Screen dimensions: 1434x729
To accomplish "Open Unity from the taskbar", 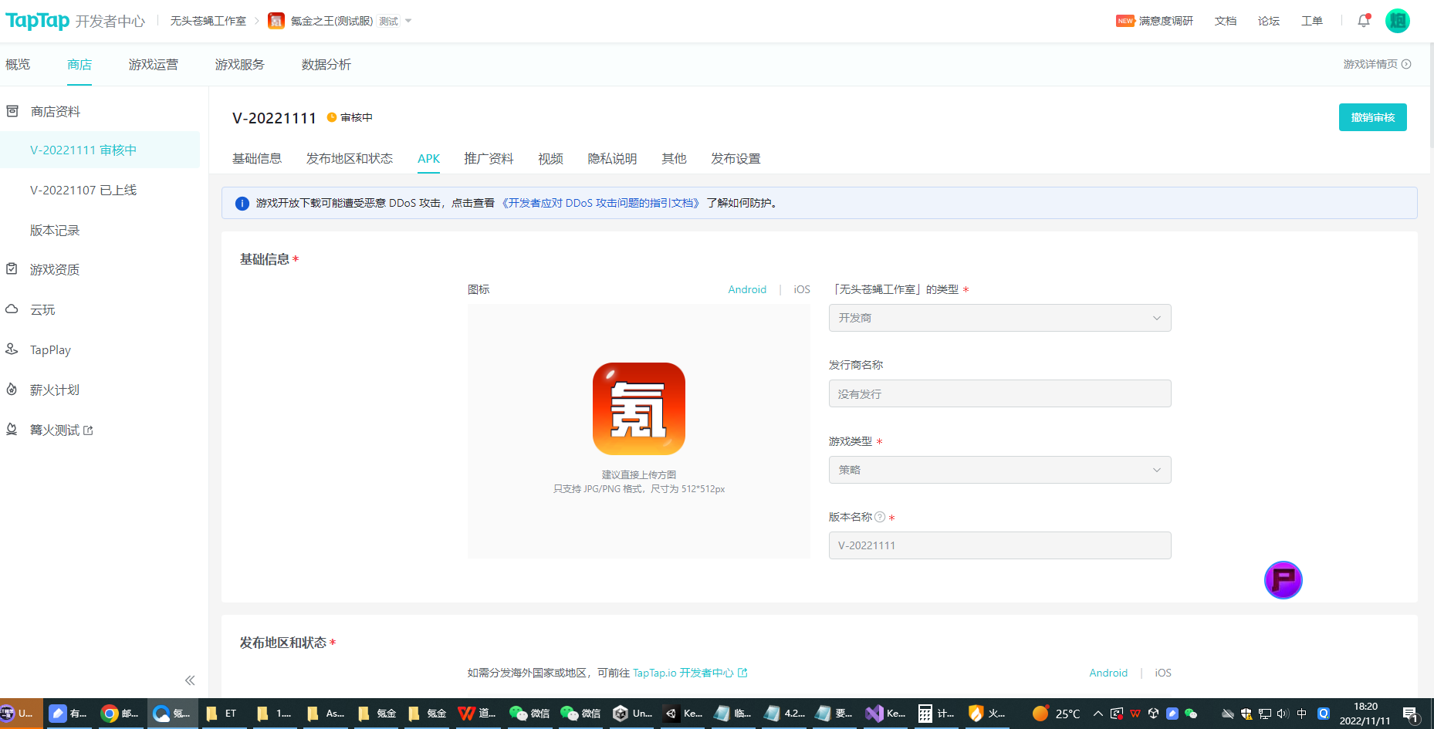I will click(632, 714).
